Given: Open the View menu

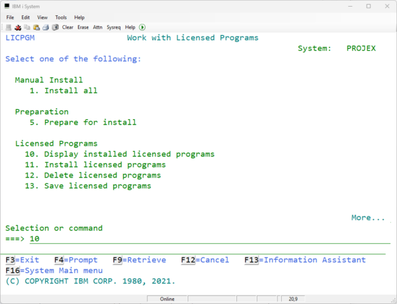Looking at the screenshot, I should point(42,17).
